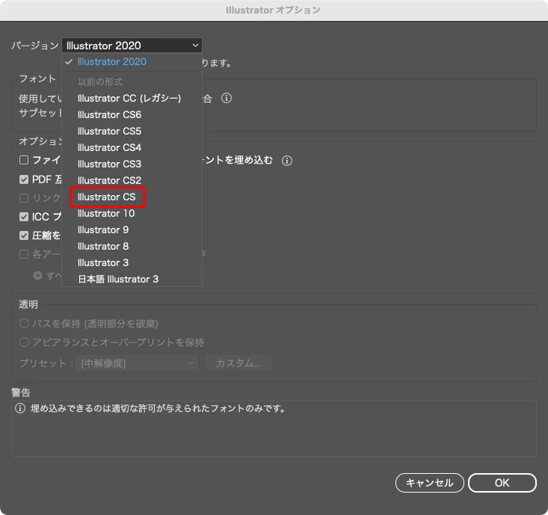Uncheck the 圧縮を使用 checkbox
Viewport: 548px width, 515px height.
[24, 235]
